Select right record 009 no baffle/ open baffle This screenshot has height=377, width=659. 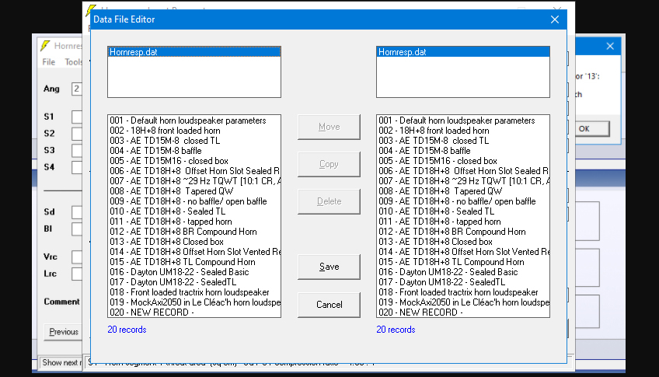(x=462, y=201)
